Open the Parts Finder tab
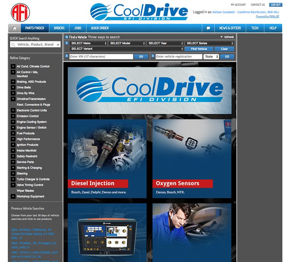 pyautogui.click(x=35, y=28)
